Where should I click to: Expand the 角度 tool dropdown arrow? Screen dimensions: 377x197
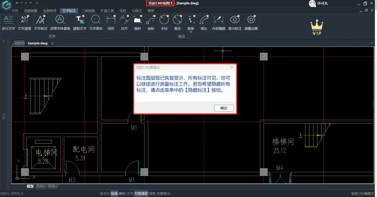coord(191,32)
